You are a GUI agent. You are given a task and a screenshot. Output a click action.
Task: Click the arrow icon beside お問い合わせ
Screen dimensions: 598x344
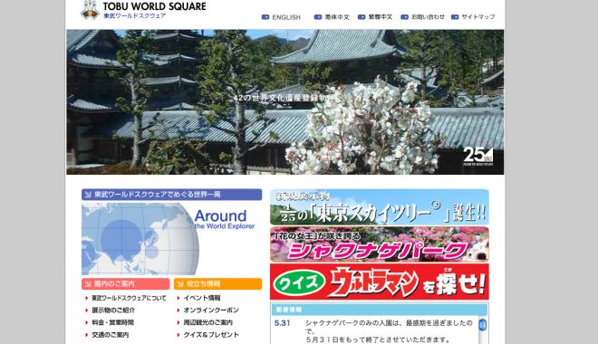(x=405, y=17)
